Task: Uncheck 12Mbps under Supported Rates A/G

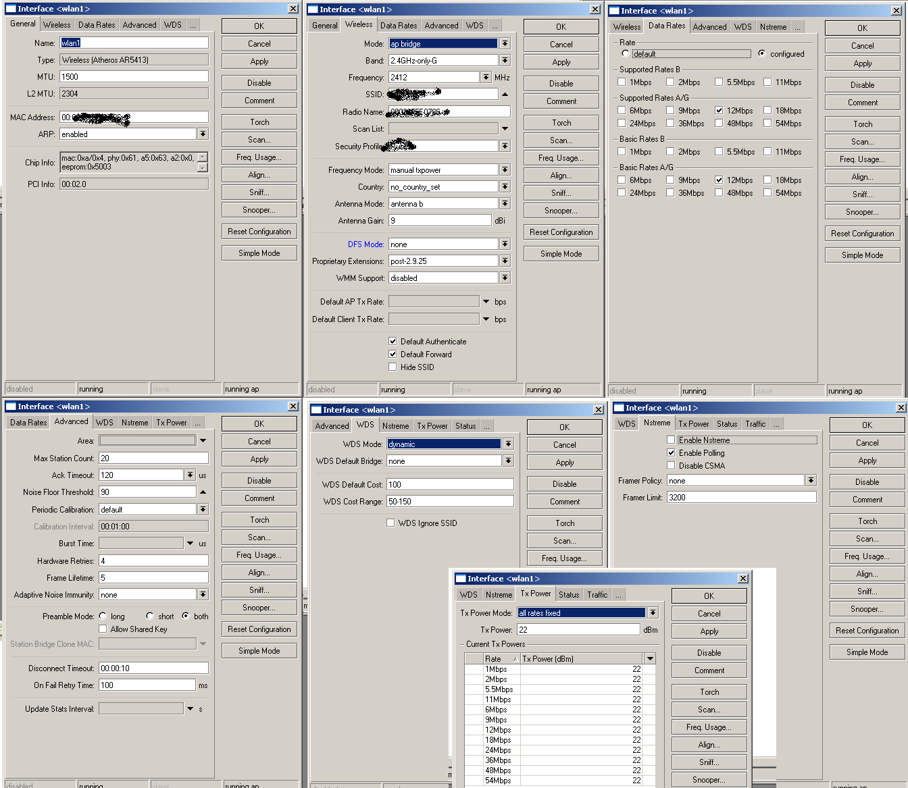Action: 719,110
